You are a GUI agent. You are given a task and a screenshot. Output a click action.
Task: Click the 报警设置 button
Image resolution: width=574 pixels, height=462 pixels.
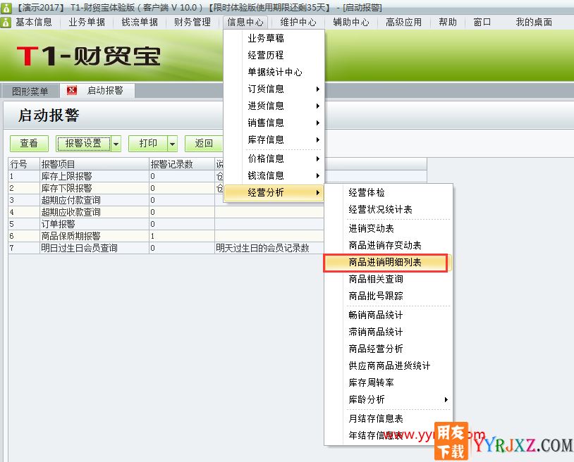(83, 143)
